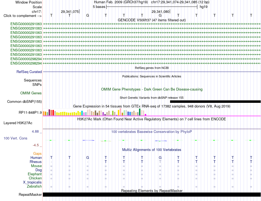Click the coordinate marker 29,341,080
The image size is (261, 201).
160,11
